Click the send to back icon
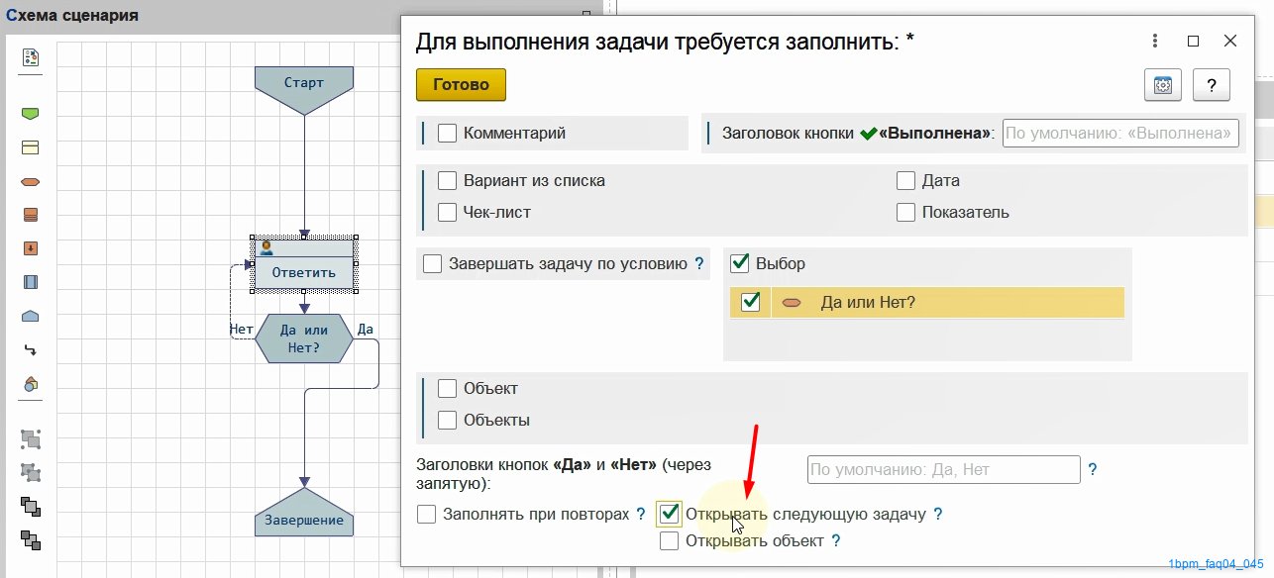Viewport: 1274px width, 578px height. tap(31, 540)
